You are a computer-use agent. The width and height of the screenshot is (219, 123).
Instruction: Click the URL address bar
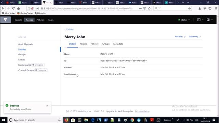[x=84, y=9]
